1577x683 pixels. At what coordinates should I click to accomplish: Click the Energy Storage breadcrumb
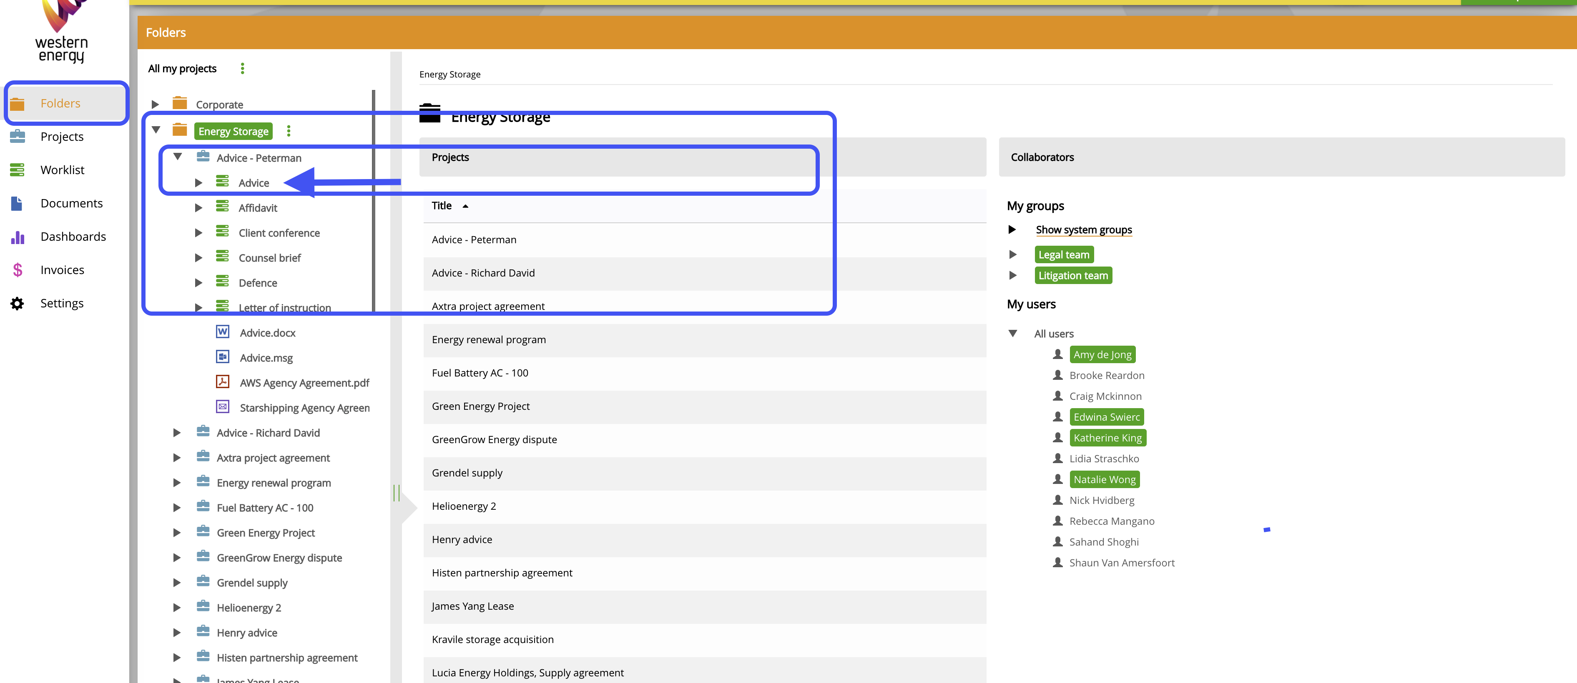450,75
